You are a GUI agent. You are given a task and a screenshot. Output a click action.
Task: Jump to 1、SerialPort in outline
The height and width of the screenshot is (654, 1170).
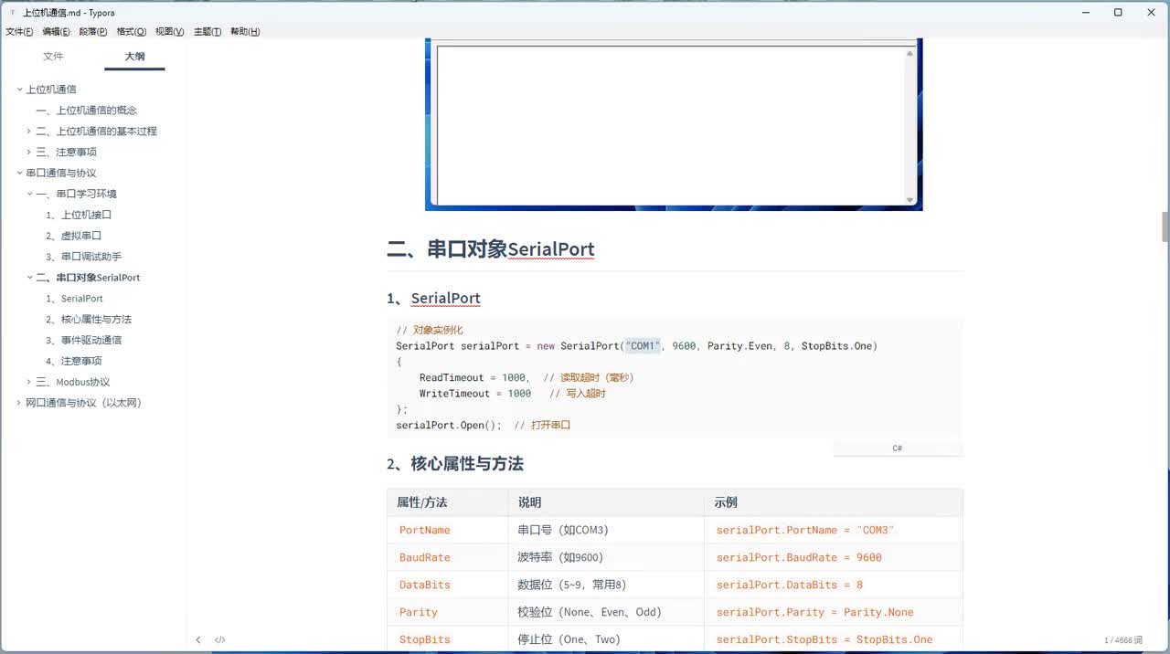click(x=75, y=299)
